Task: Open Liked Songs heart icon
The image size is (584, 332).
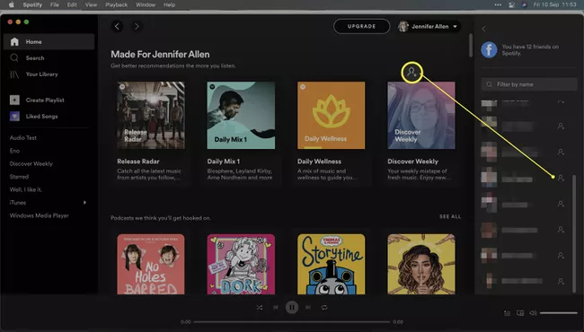Action: [x=14, y=117]
